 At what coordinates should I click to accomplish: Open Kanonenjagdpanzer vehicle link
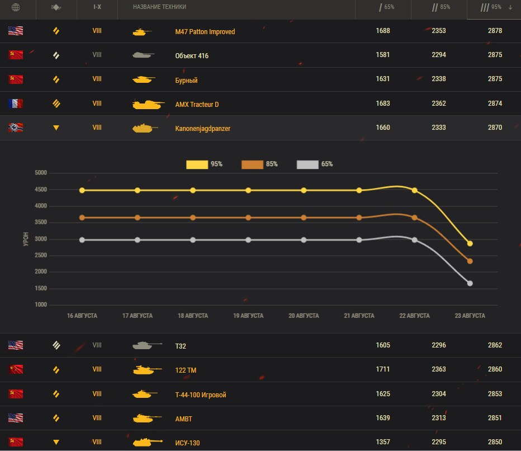tap(203, 128)
